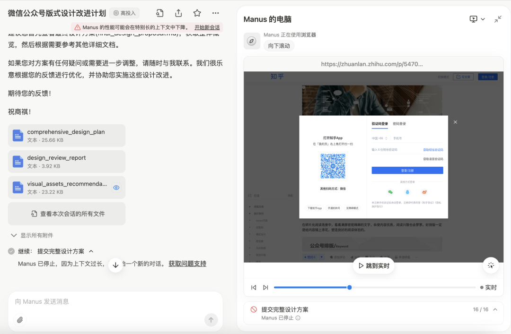The height and width of the screenshot is (334, 511).
Task: Skip to next step in playback
Action: tap(265, 287)
